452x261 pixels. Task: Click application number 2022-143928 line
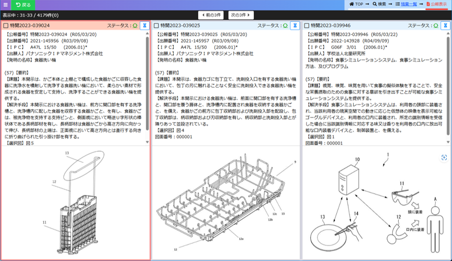click(x=347, y=41)
